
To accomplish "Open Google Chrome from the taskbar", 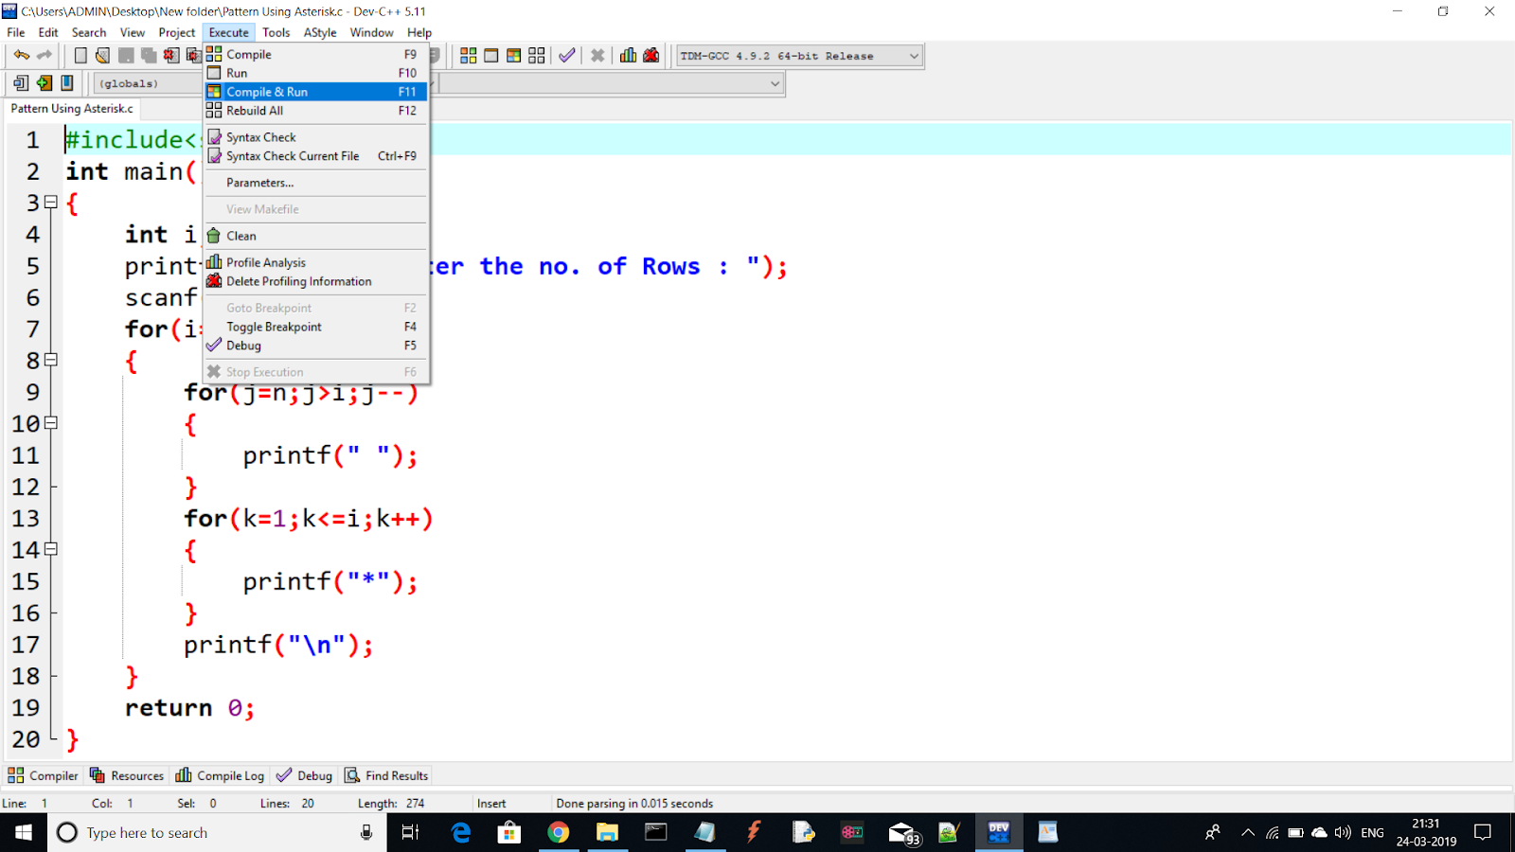I will tap(559, 832).
